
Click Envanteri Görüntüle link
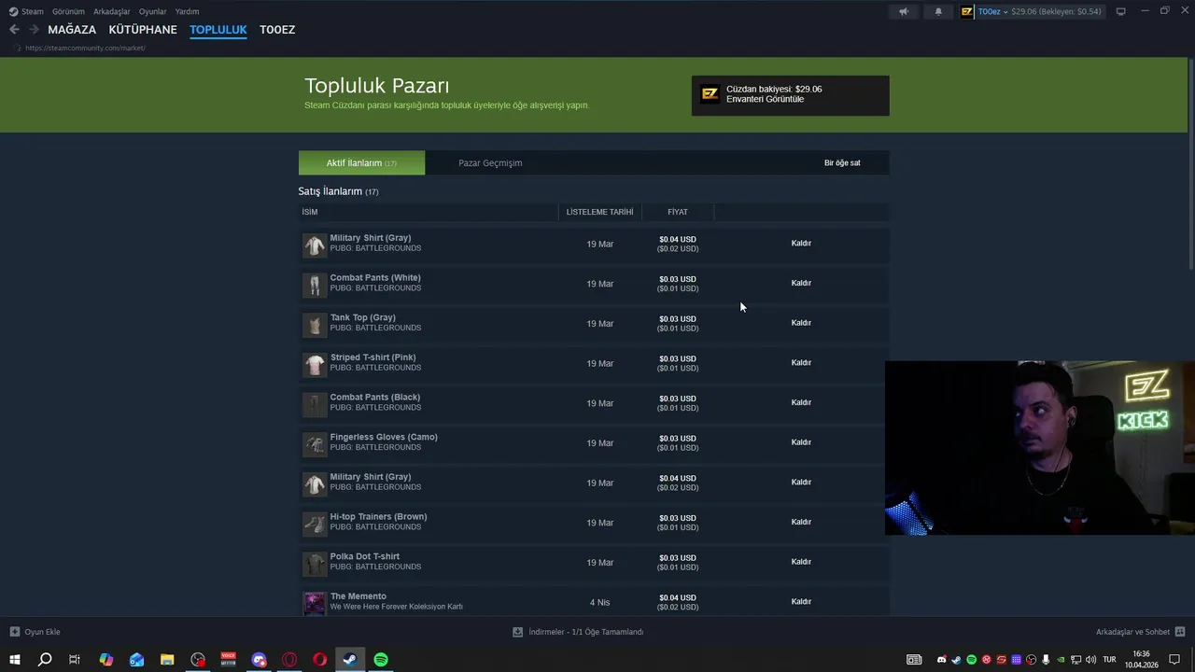point(765,99)
